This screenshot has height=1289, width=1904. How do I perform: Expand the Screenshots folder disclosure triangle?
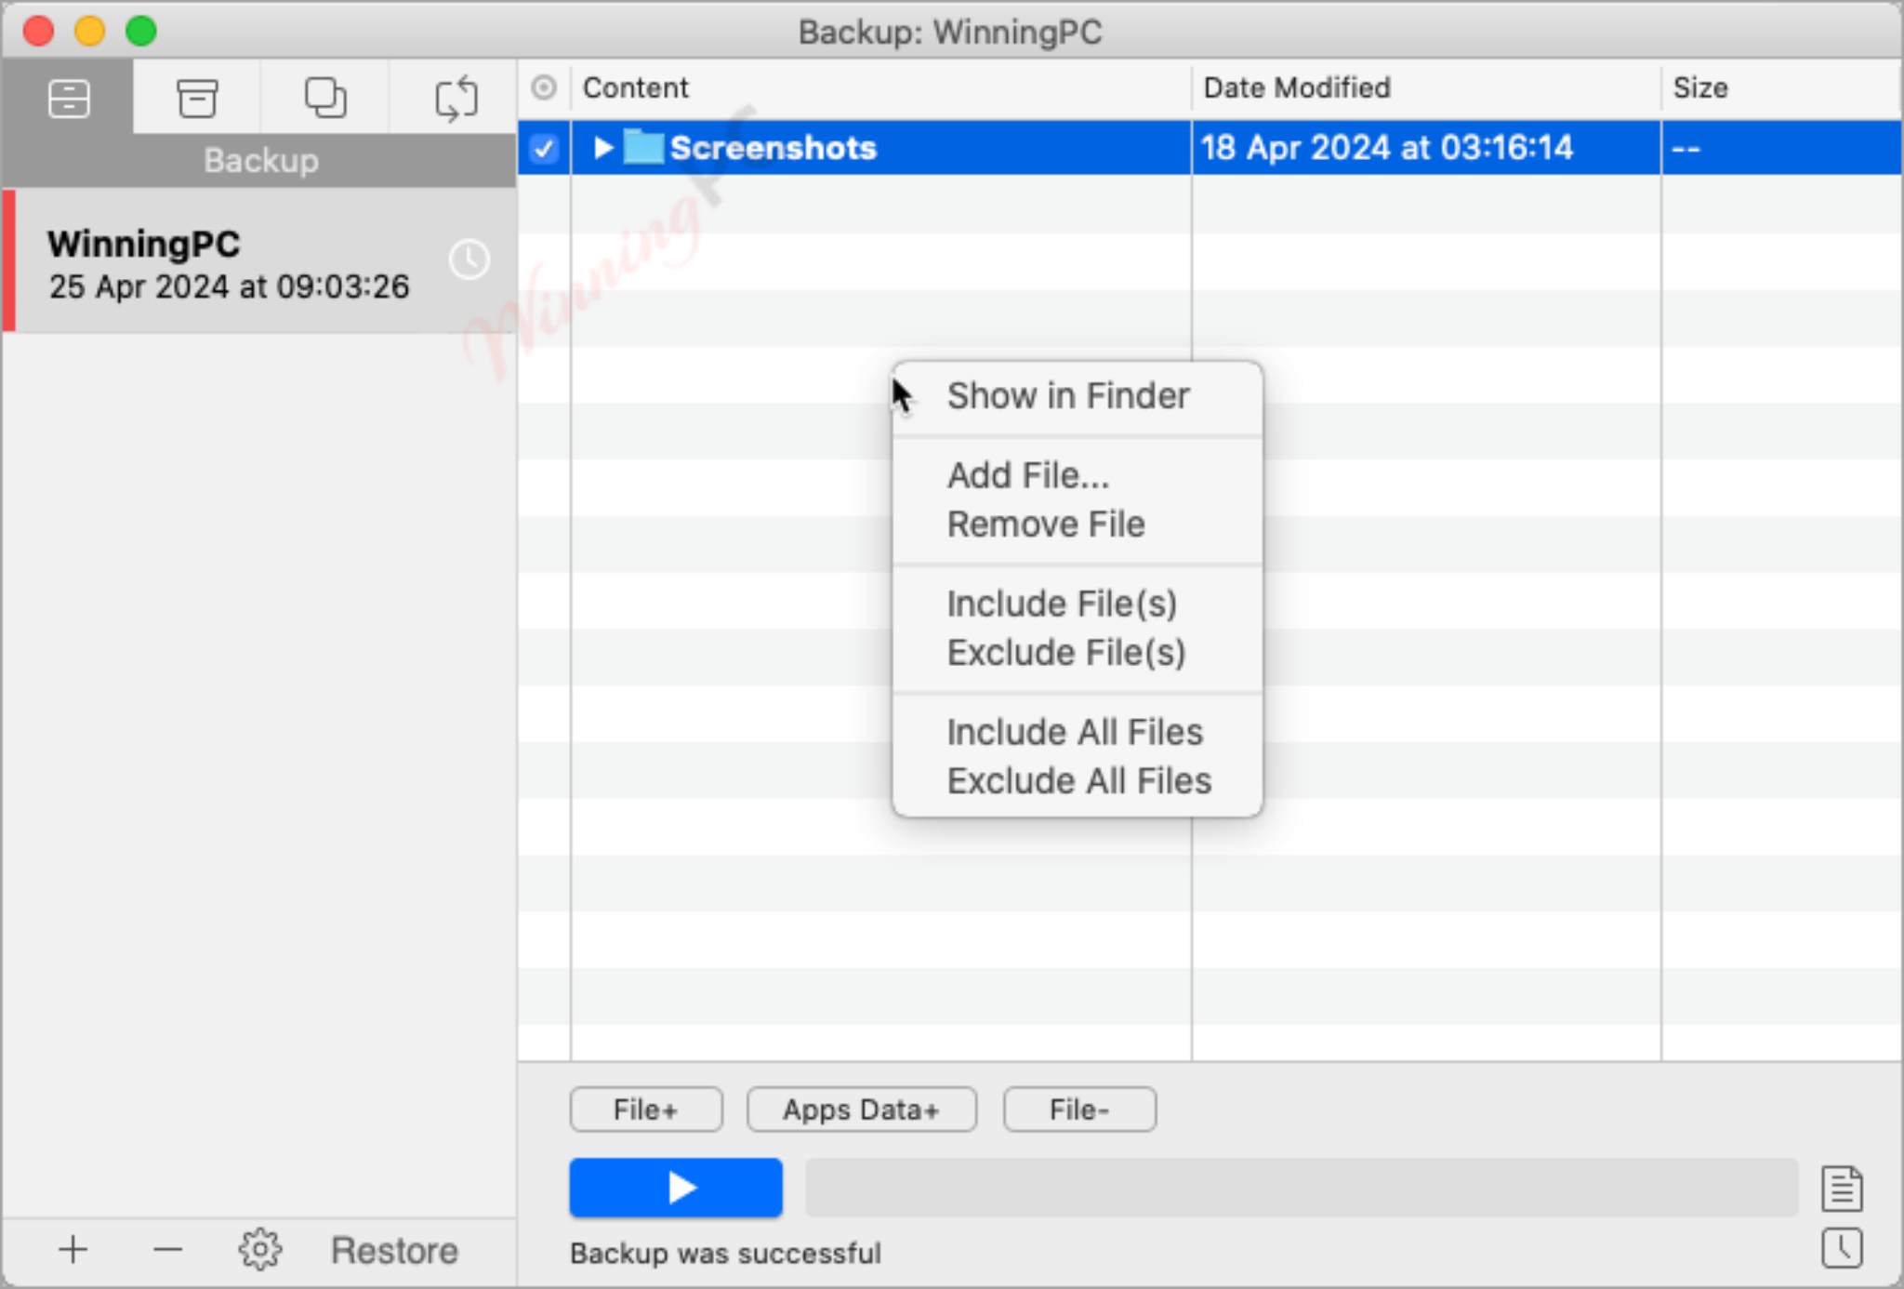coord(602,148)
